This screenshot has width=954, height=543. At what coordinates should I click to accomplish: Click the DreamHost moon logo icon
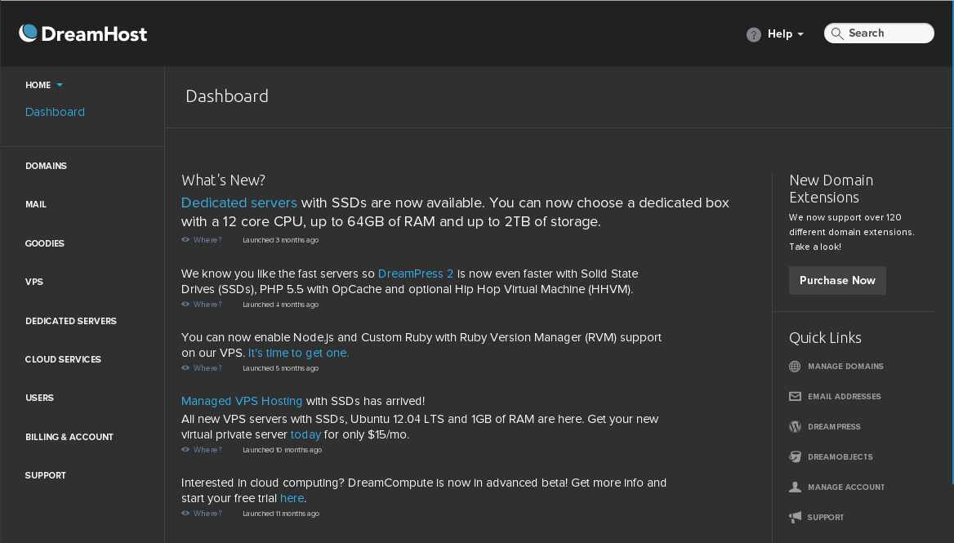[x=28, y=33]
